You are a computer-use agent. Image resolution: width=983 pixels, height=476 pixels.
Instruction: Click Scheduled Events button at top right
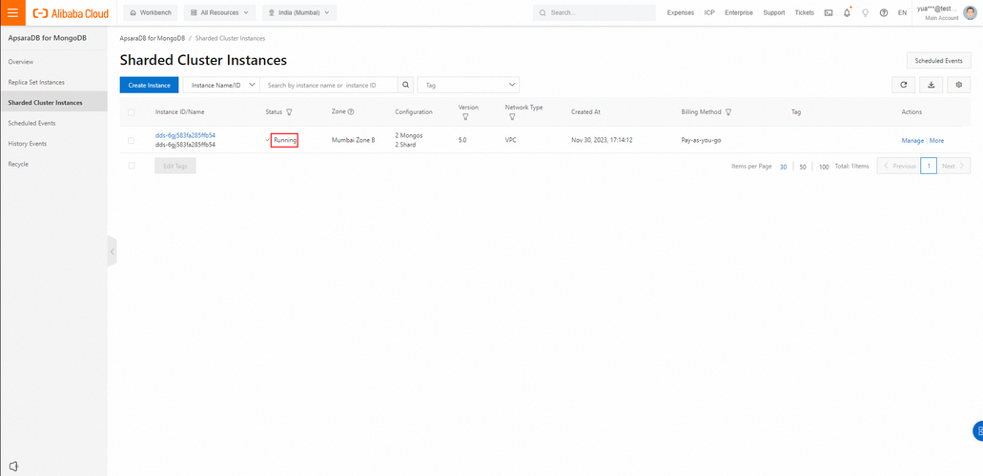tap(938, 61)
